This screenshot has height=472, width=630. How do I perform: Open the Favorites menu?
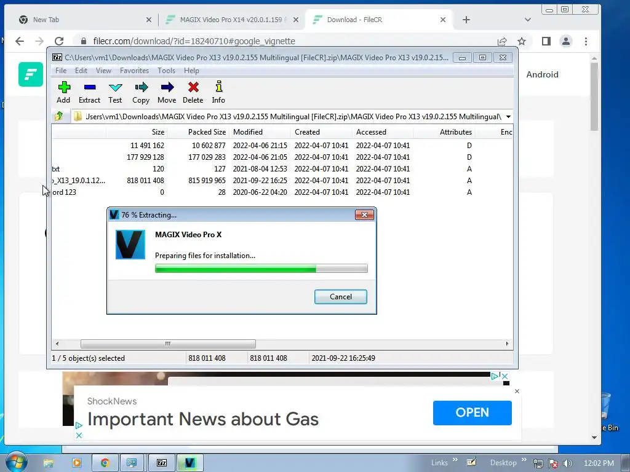coord(134,70)
